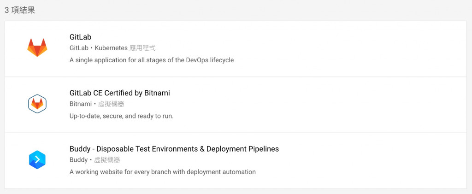Click the blue Buddy hexagon logo
The width and height of the screenshot is (472, 194).
pyautogui.click(x=37, y=159)
